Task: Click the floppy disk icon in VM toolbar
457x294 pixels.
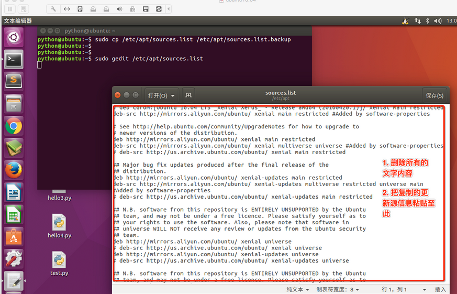Action: (146, 9)
